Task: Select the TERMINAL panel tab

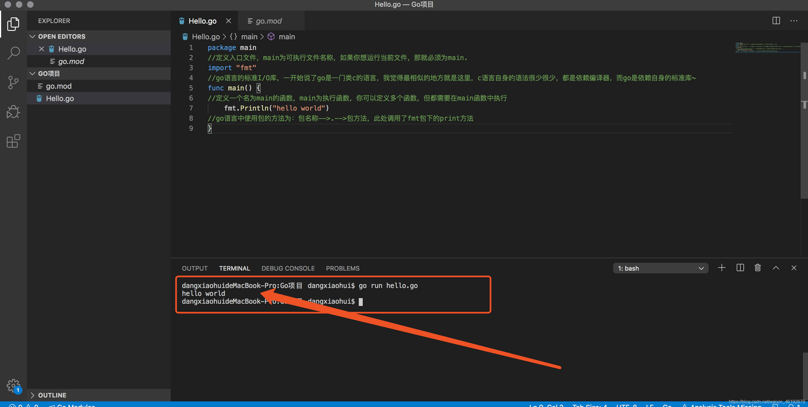Action: click(x=235, y=268)
